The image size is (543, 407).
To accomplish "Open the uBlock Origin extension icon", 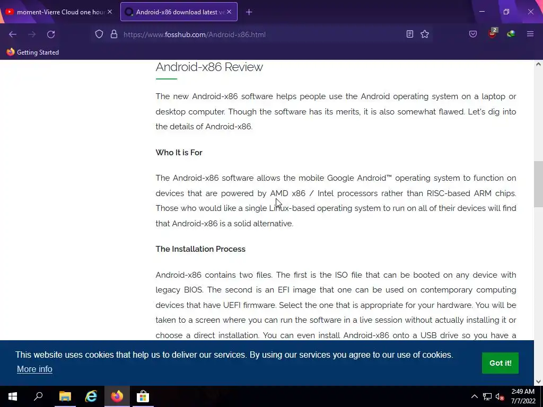I will [492, 33].
